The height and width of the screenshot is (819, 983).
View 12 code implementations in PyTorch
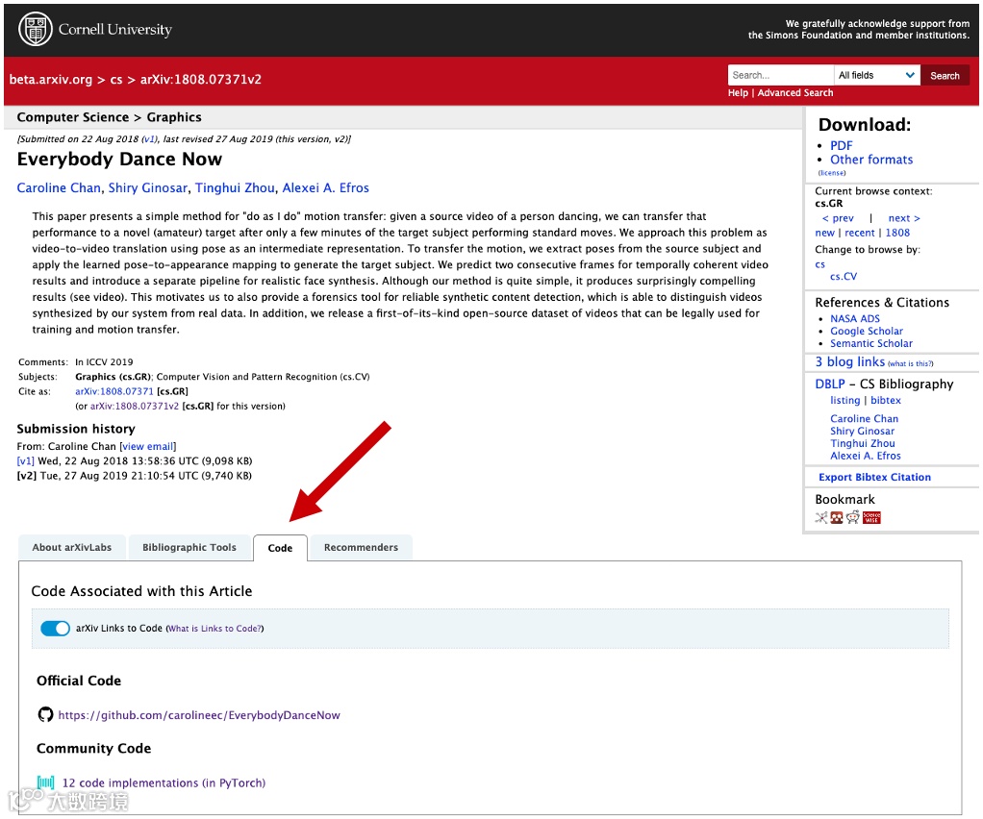click(x=164, y=782)
